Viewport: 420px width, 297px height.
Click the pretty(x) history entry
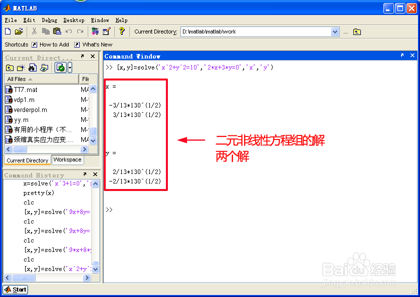(39, 193)
